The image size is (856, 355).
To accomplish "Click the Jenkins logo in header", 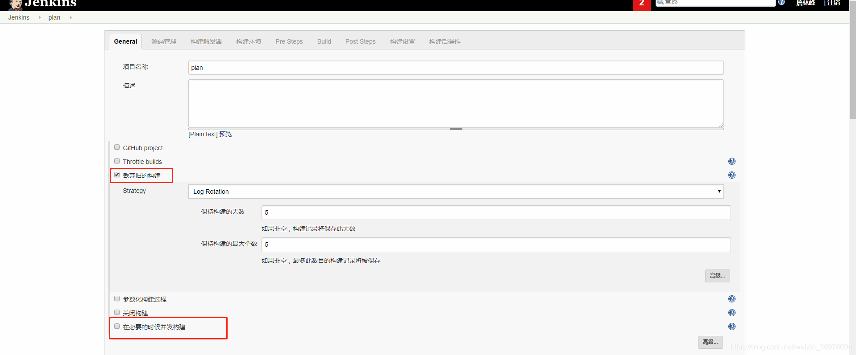I will (42, 4).
